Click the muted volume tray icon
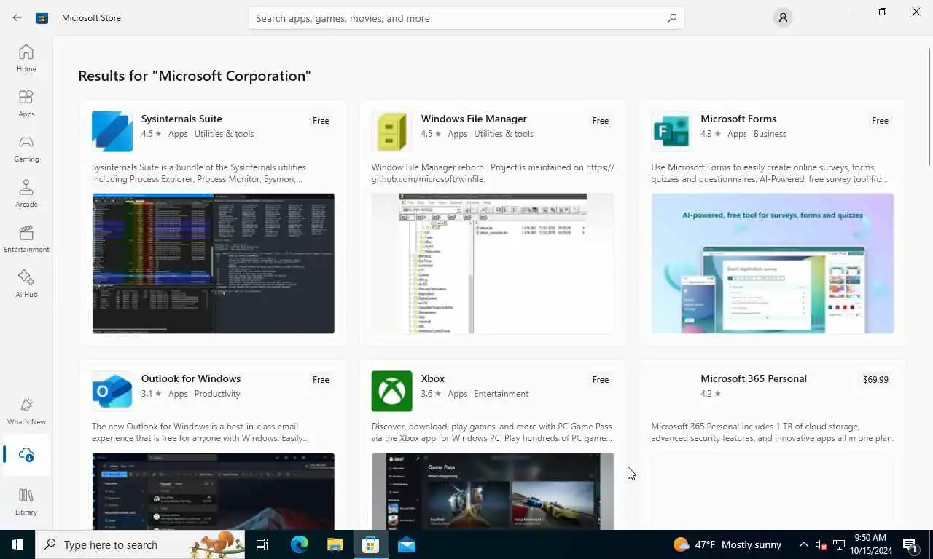933x559 pixels. (x=821, y=544)
